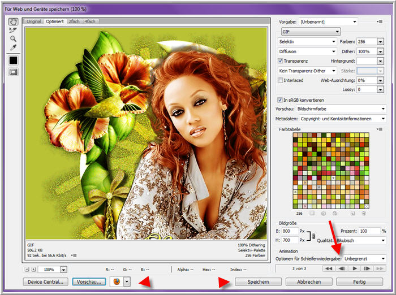This screenshot has width=396, height=295.
Task: Click the height H field showing 700
Action: point(290,240)
